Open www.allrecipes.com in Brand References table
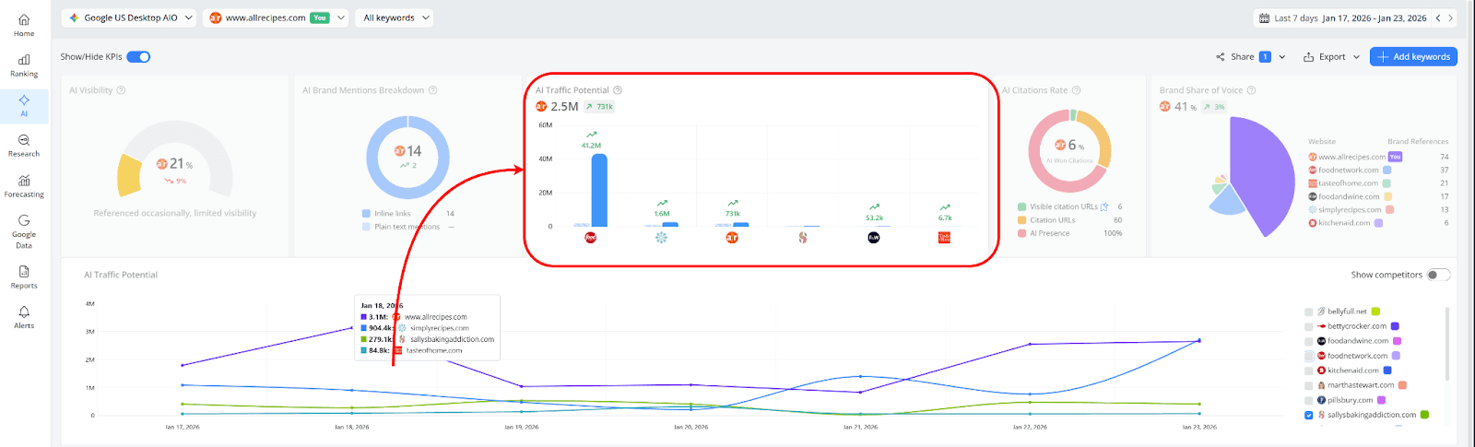This screenshot has width=1475, height=447. pos(1351,157)
